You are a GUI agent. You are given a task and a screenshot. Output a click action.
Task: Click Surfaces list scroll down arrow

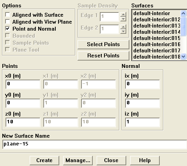coord(183,57)
